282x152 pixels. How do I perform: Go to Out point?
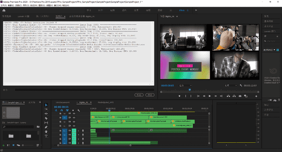pyautogui.click(x=221, y=96)
